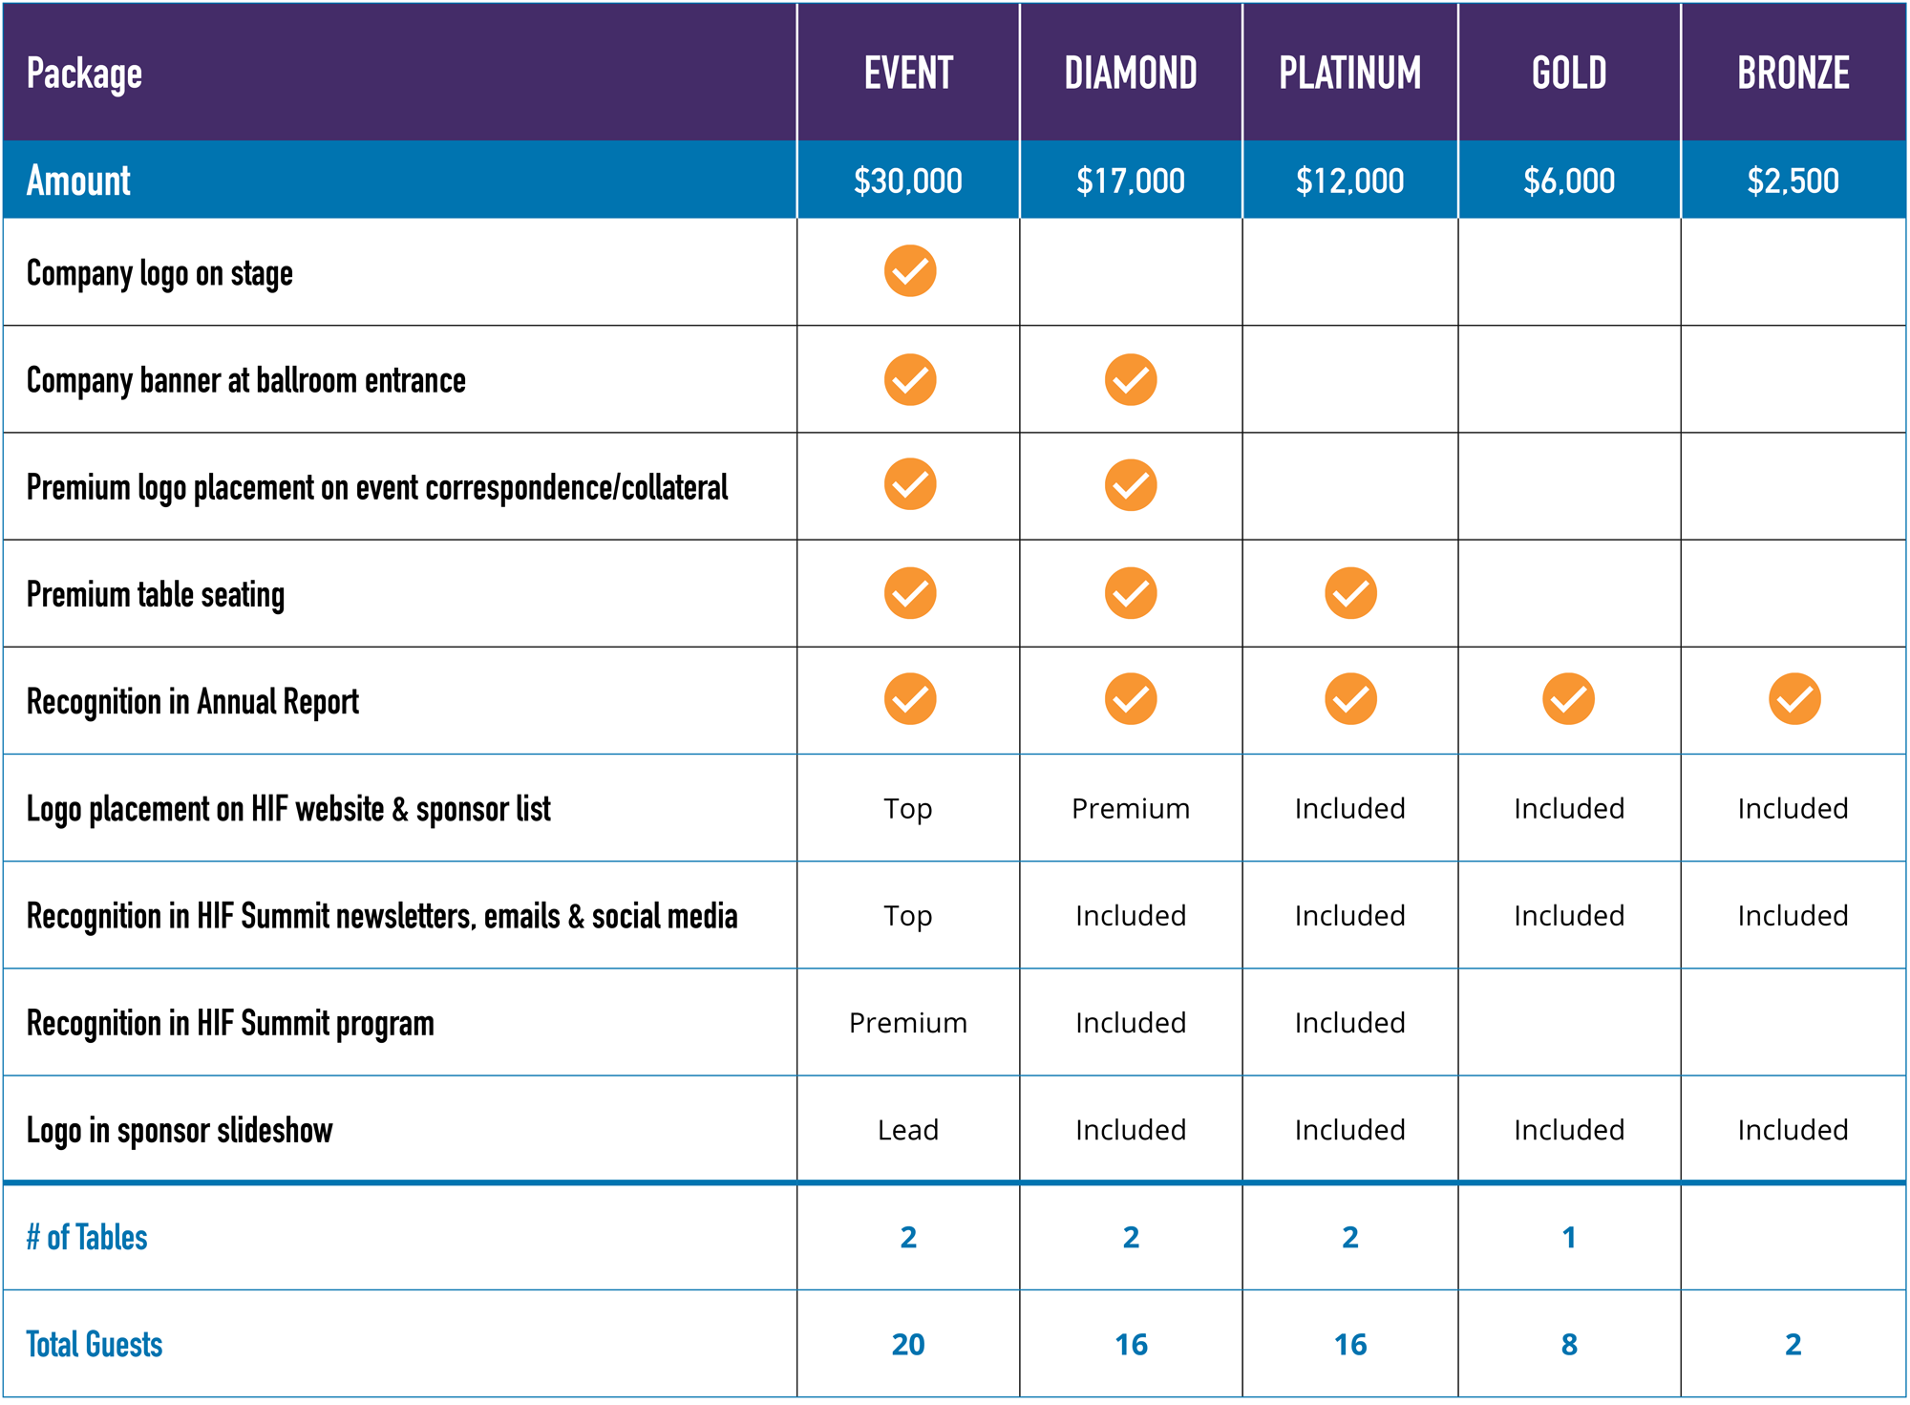Choose the BRONZE package column header
The height and width of the screenshot is (1405, 1910).
pos(1793,74)
